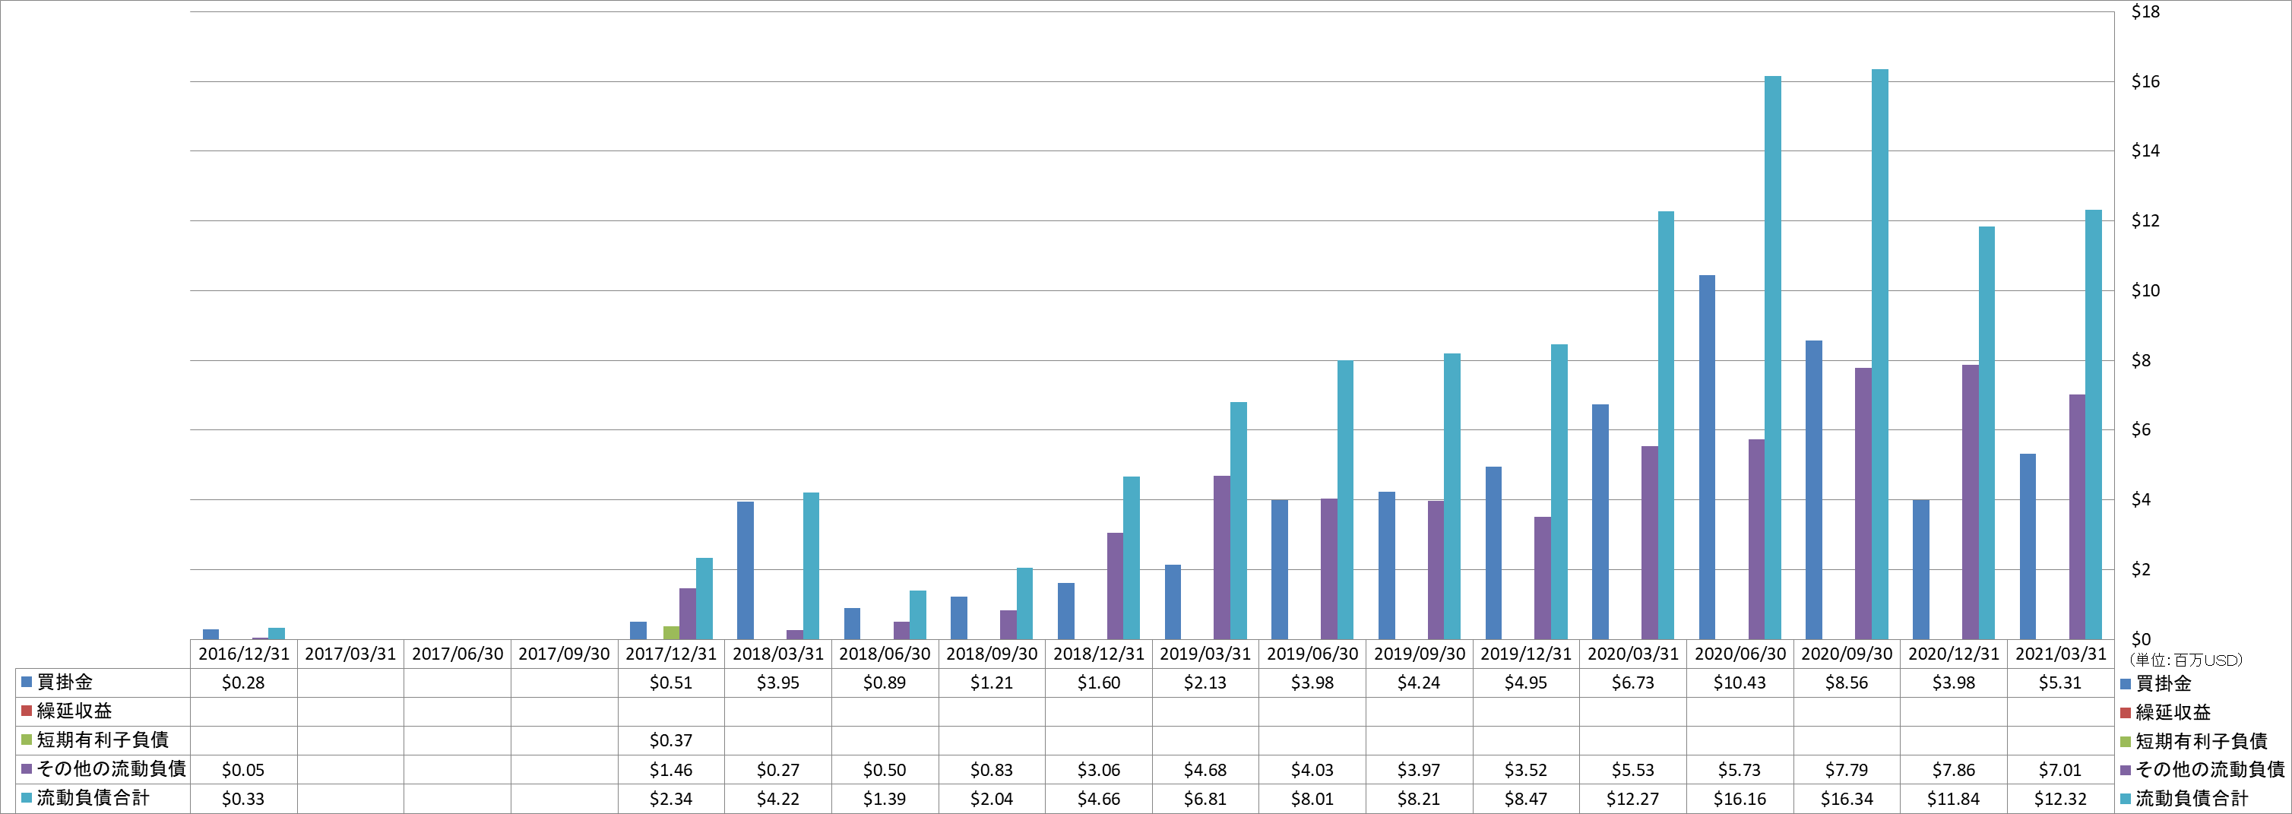Click the 2017/03/31 date axis label
The image size is (2292, 814).
pos(350,654)
